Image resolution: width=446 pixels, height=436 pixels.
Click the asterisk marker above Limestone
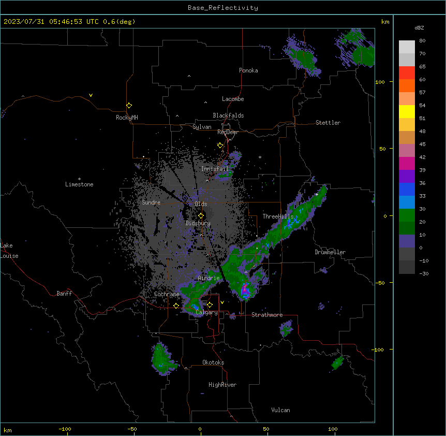79,179
